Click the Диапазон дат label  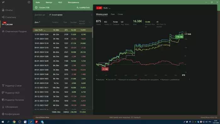pyautogui.click(x=40, y=15)
